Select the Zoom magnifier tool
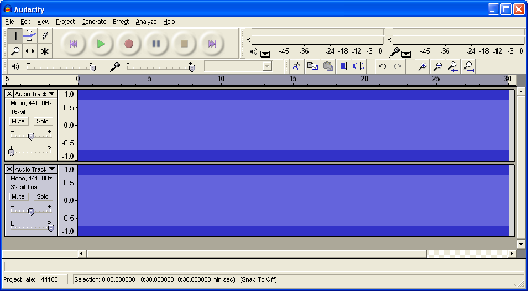 pos(15,51)
